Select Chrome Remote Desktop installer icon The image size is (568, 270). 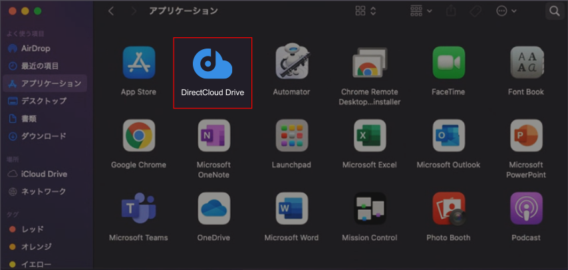tap(370, 63)
